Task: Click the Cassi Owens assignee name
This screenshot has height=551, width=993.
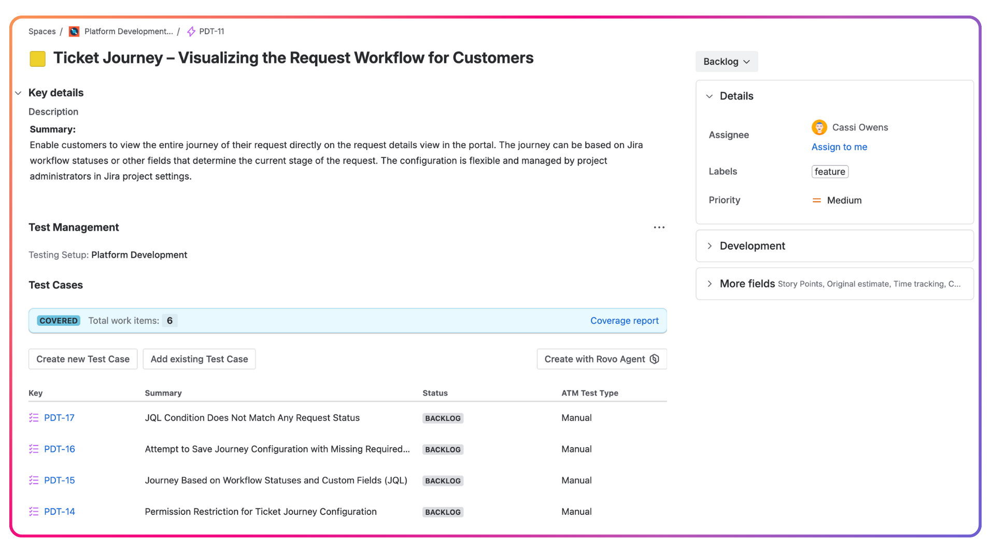Action: tap(860, 127)
